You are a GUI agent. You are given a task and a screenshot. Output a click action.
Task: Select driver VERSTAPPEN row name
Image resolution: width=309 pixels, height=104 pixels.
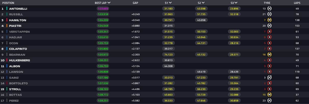(x=19, y=31)
